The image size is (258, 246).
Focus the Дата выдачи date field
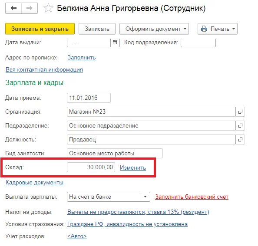(x=89, y=43)
